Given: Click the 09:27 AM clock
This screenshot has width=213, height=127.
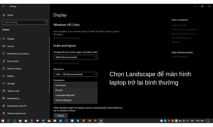Looking at the screenshot, I should pyautogui.click(x=200, y=121).
